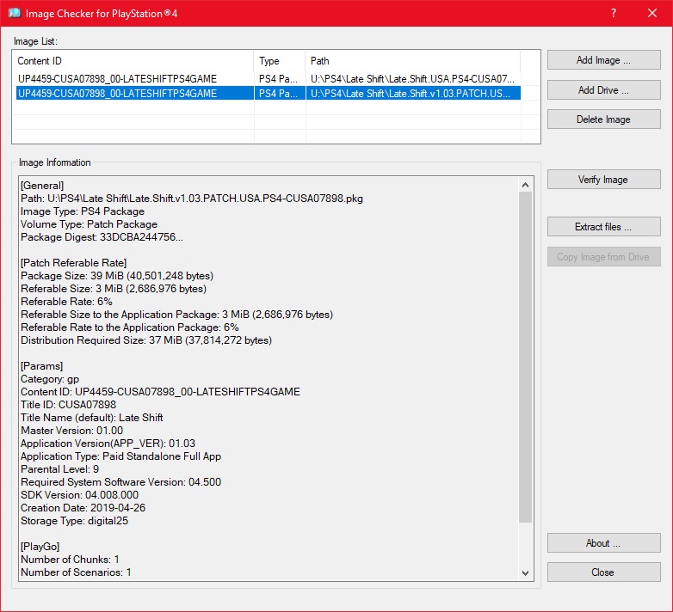Click the Add Image button
This screenshot has height=612, width=673.
pyautogui.click(x=603, y=60)
